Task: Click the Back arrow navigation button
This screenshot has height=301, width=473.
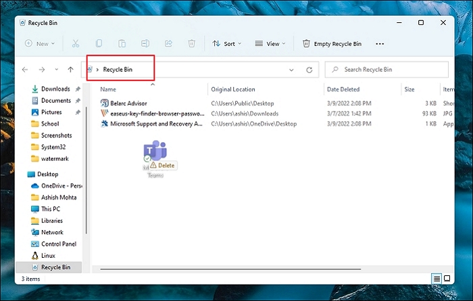Action: tap(25, 70)
